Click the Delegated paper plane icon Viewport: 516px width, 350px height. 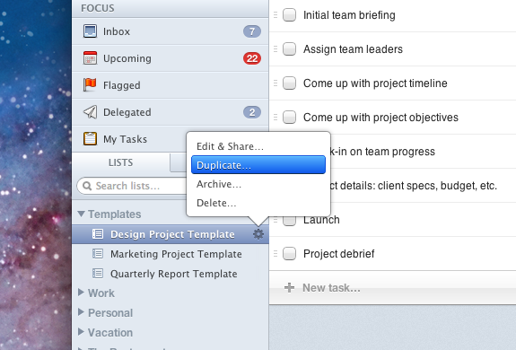click(90, 112)
